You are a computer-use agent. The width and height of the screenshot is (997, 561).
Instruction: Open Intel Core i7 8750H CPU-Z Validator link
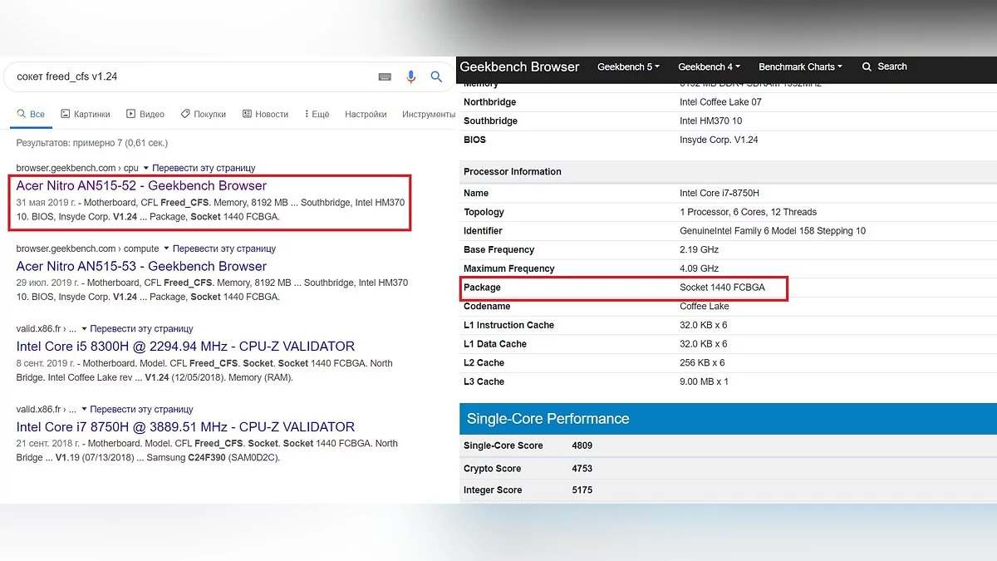point(185,426)
